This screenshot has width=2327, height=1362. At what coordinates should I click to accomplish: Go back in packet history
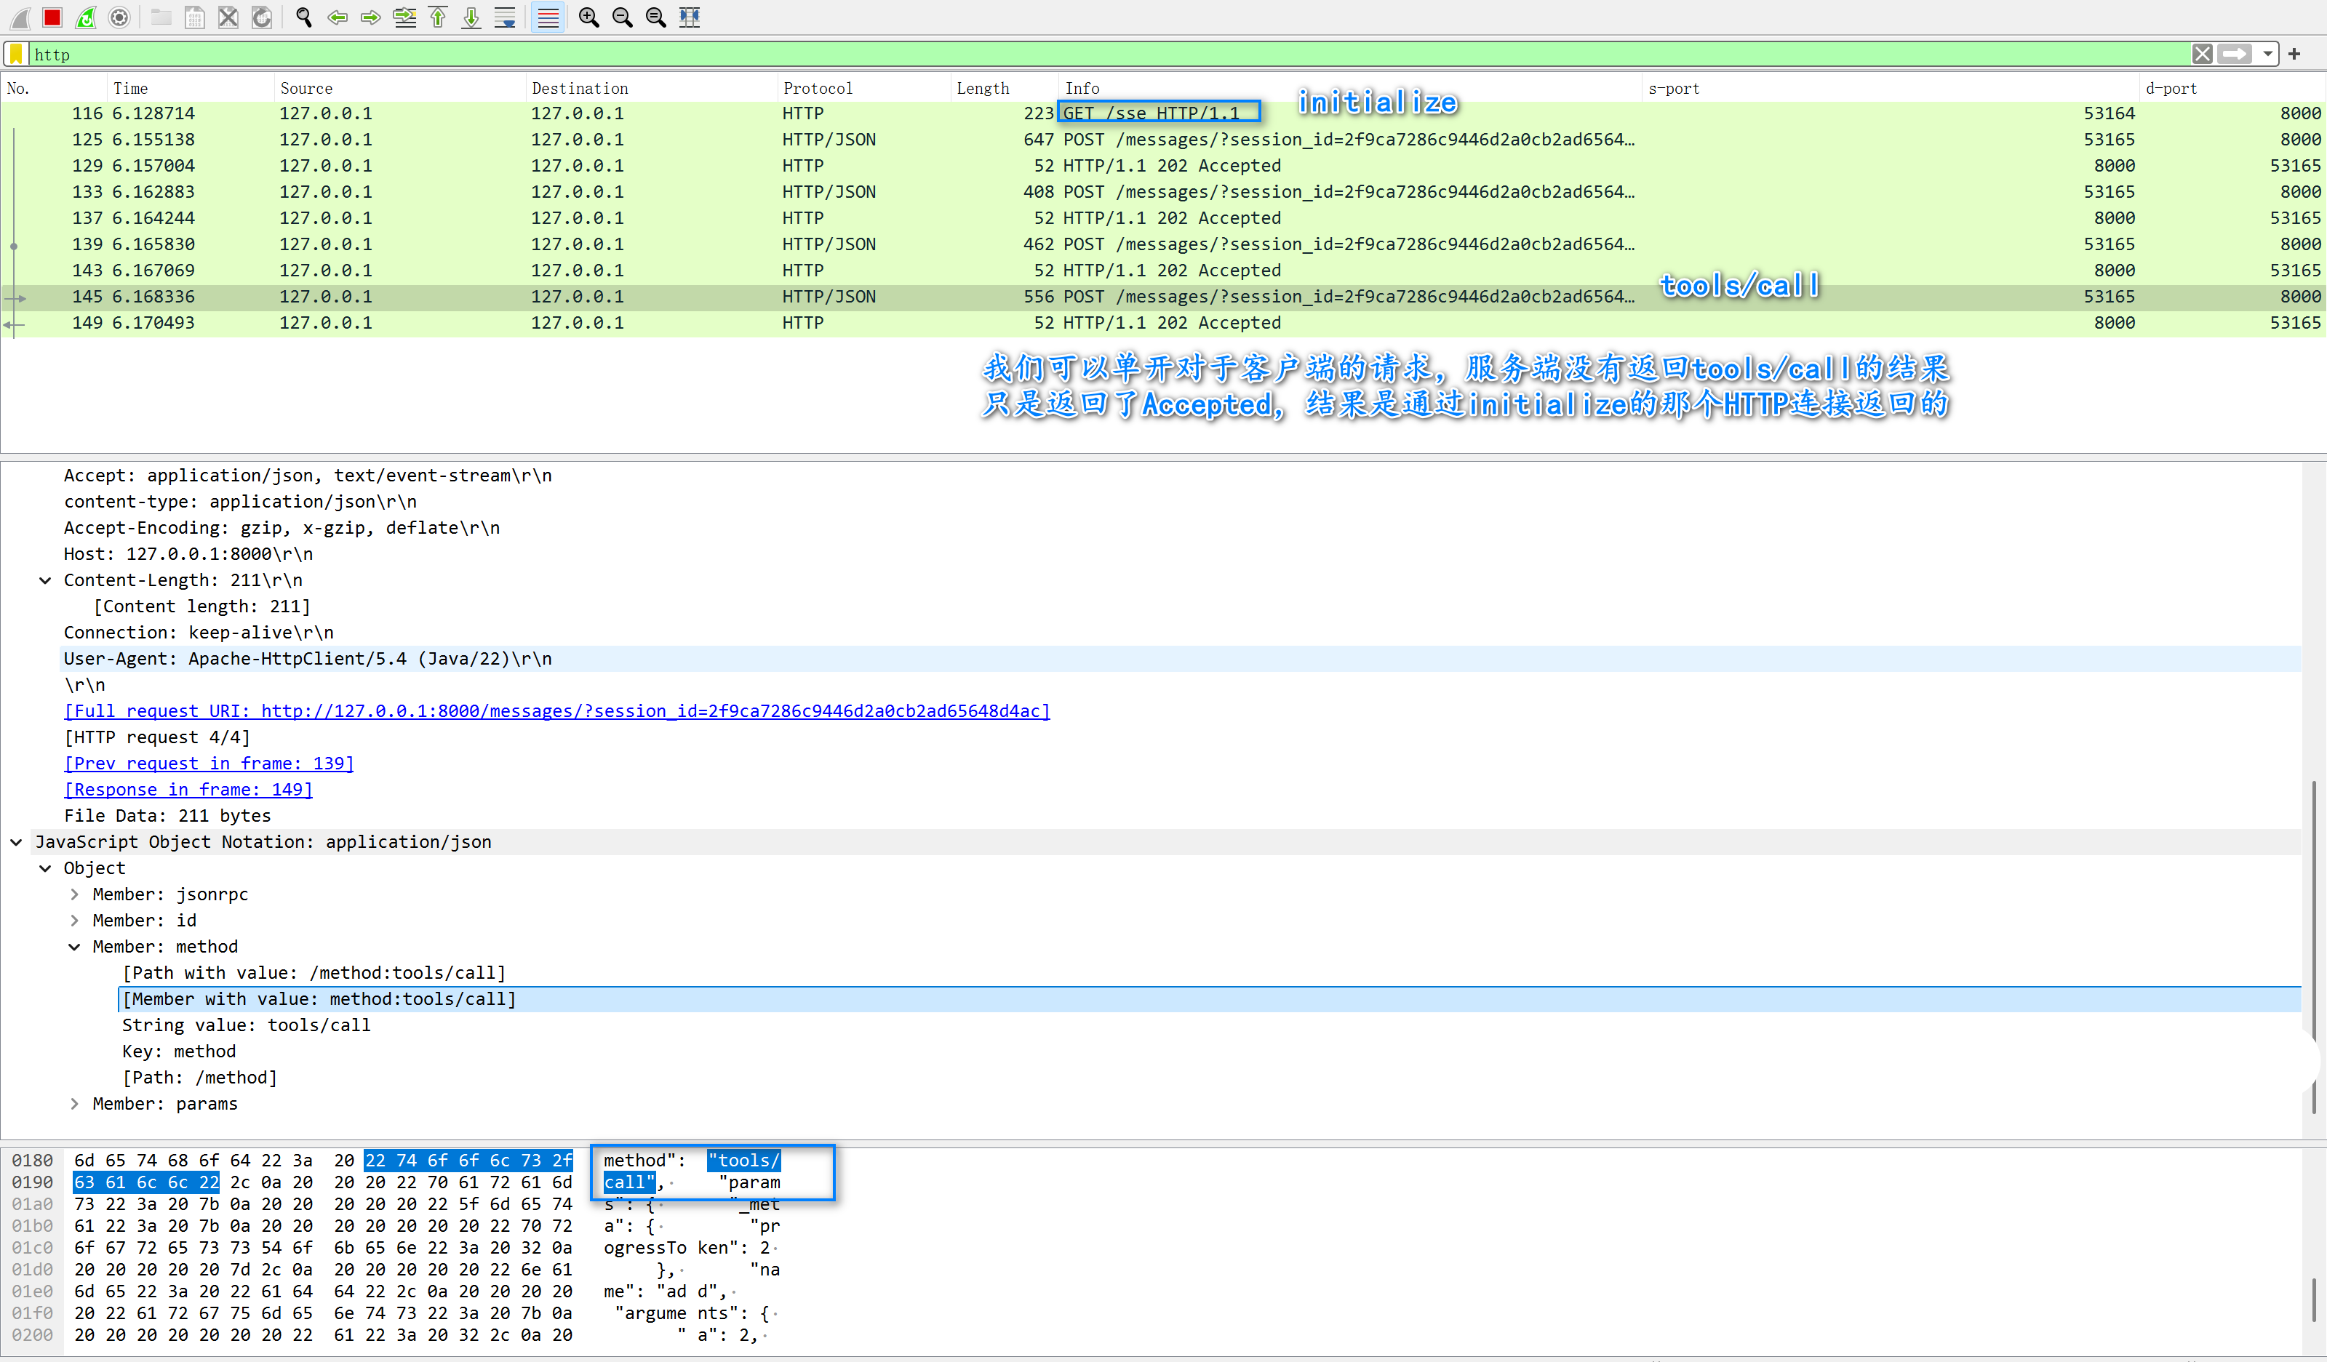pos(337,17)
